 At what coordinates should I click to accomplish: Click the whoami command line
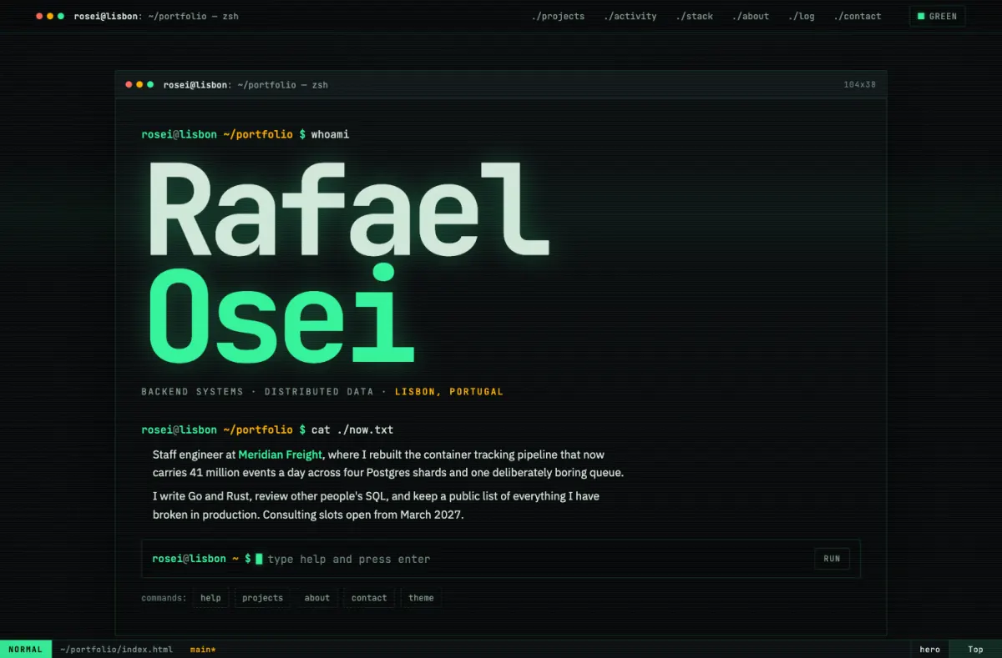[245, 133]
